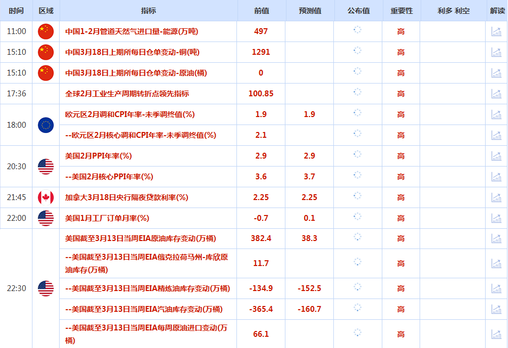Image resolution: width=508 pixels, height=348 pixels.
Task: Select previous value -365.4
Action: [x=261, y=309]
